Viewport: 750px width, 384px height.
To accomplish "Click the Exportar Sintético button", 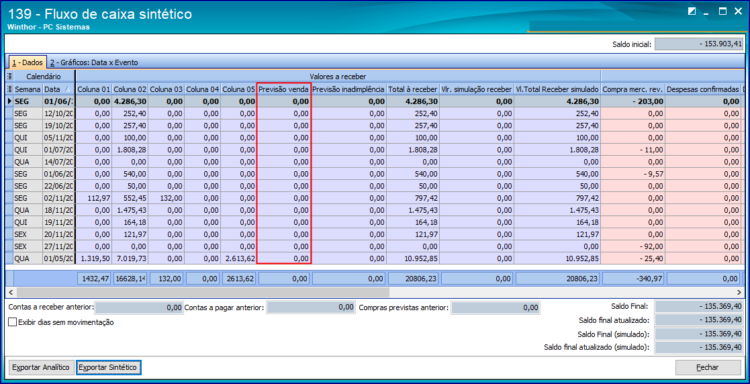I will (x=109, y=367).
